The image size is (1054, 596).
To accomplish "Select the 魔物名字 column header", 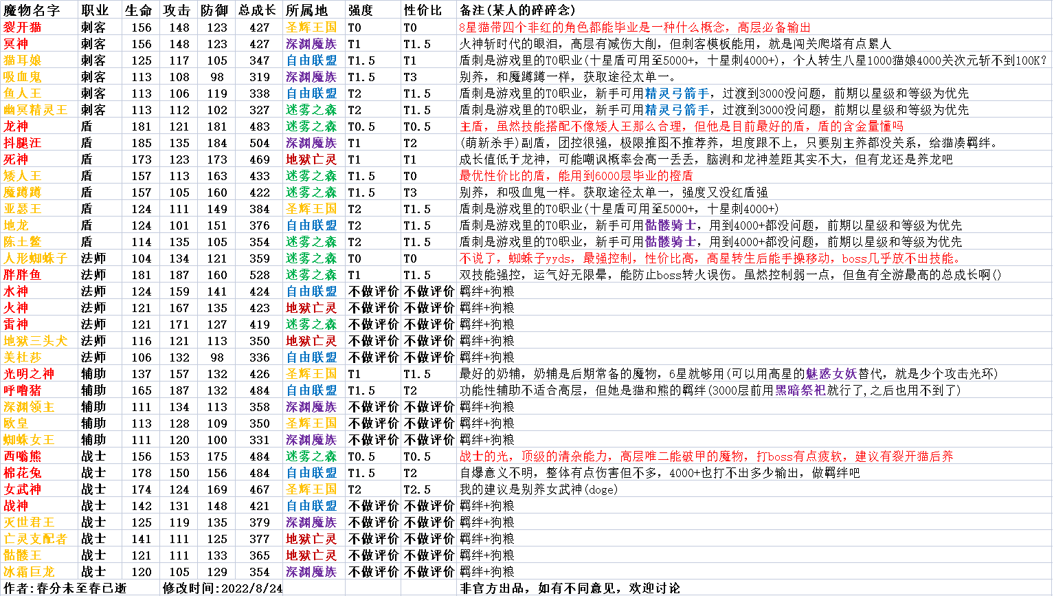I will pyautogui.click(x=32, y=10).
